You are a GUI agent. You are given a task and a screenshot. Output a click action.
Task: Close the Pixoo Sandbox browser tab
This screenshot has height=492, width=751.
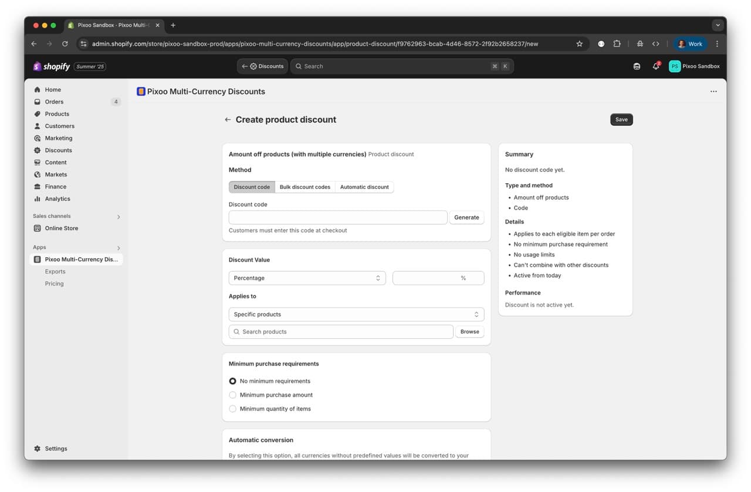click(x=157, y=25)
